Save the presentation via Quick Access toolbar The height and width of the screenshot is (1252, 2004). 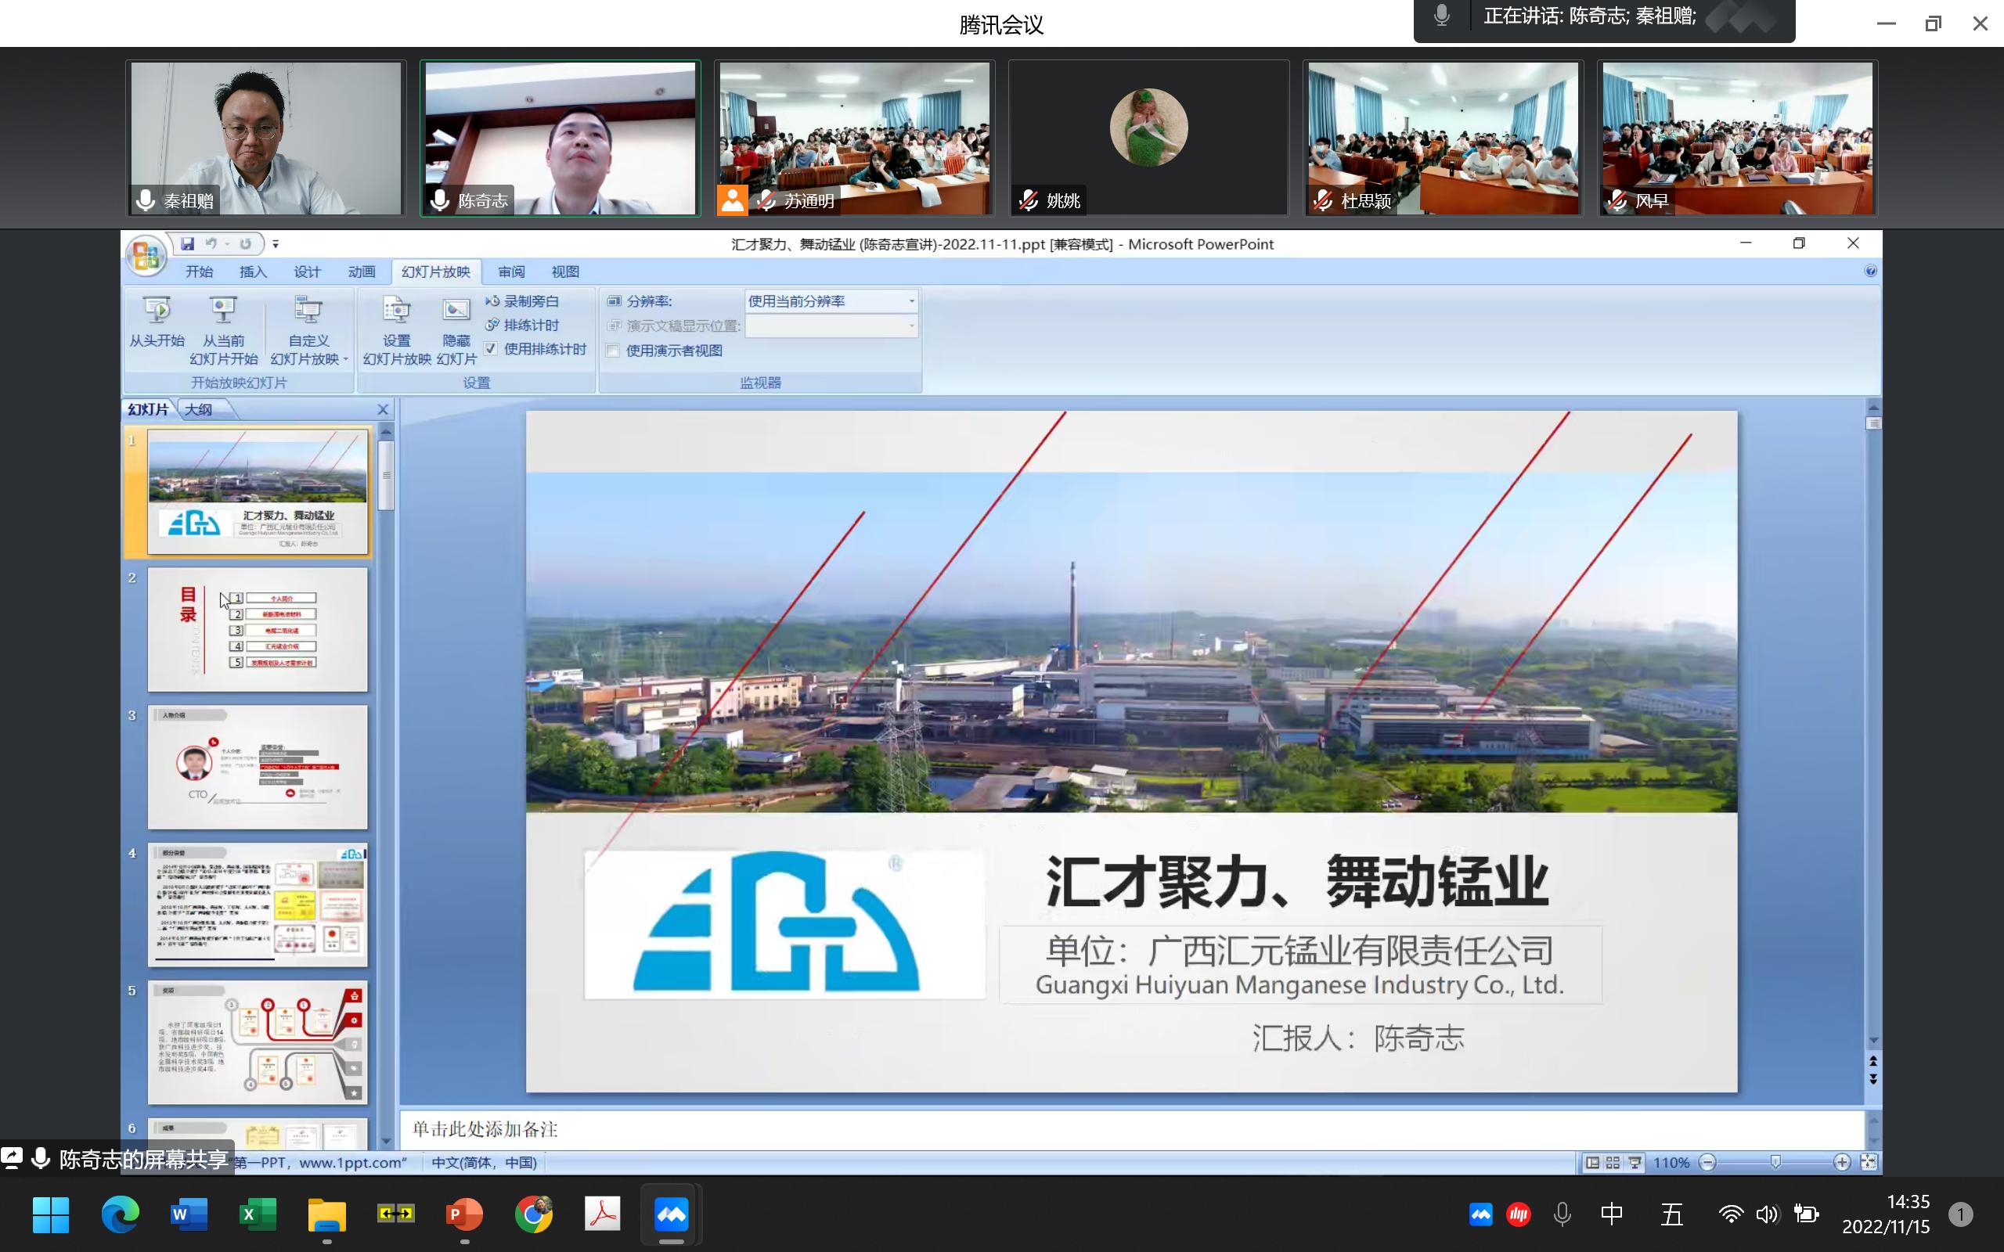189,243
